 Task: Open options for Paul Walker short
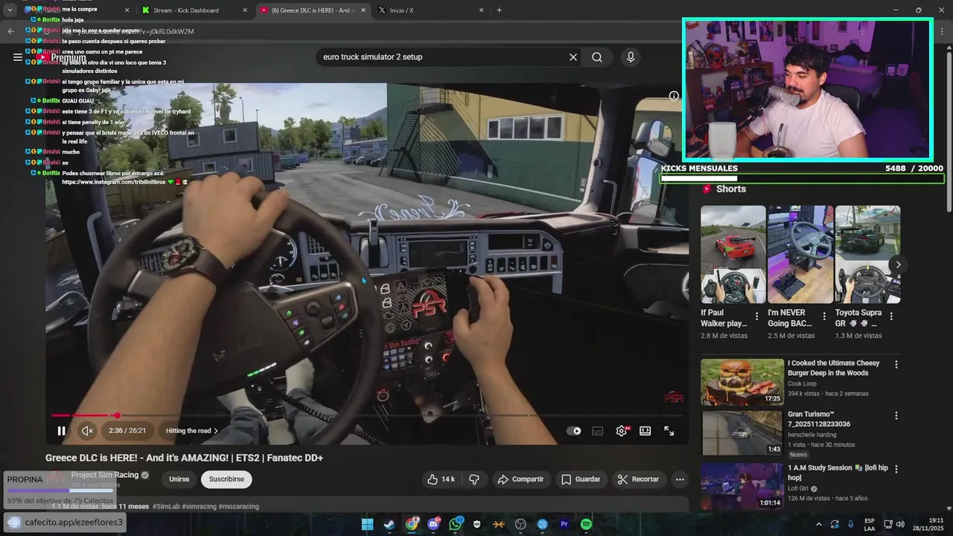point(756,316)
